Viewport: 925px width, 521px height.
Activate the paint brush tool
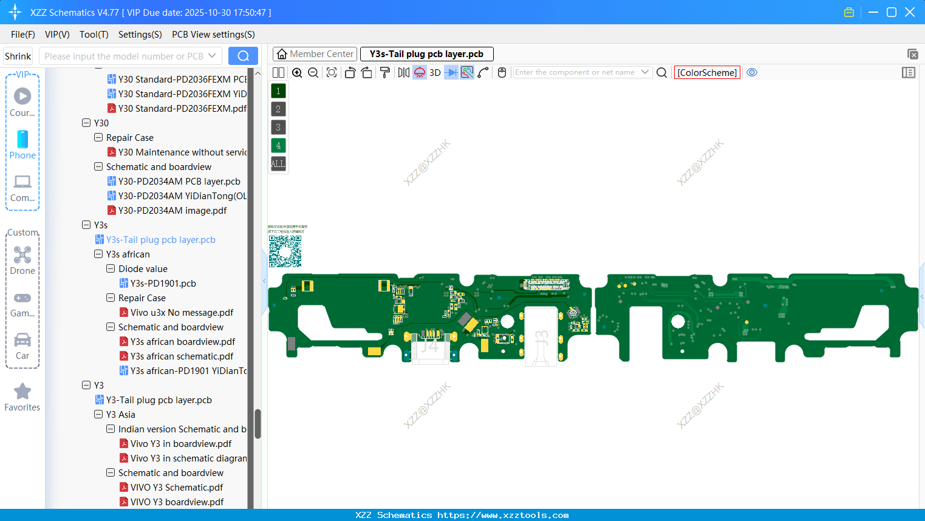pyautogui.click(x=385, y=72)
